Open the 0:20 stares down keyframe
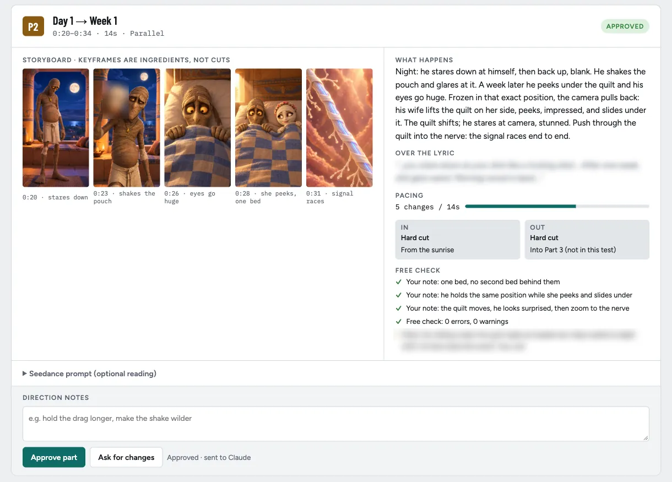This screenshot has height=482, width=672. pyautogui.click(x=56, y=128)
